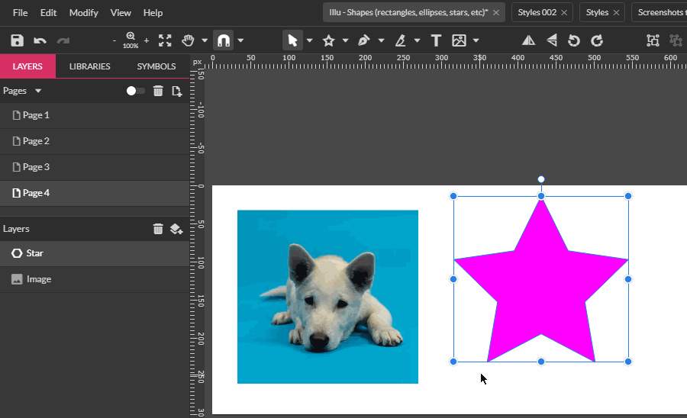This screenshot has width=687, height=418.
Task: Switch to the Libraries tab
Action: (89, 66)
